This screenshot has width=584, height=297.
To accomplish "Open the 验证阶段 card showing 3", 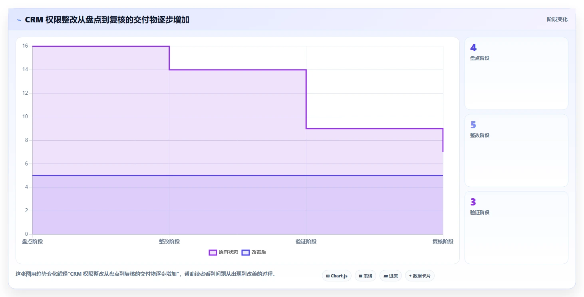I will [x=516, y=227].
